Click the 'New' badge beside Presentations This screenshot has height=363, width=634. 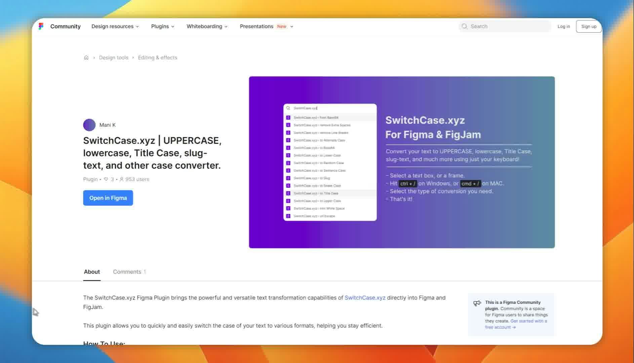tap(282, 26)
